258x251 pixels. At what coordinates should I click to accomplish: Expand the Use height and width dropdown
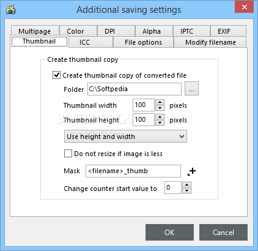click(x=125, y=137)
